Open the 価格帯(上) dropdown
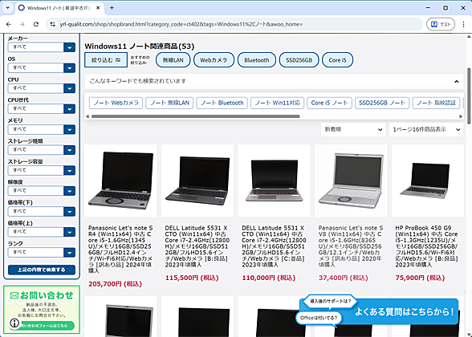The height and width of the screenshot is (337, 472). click(42, 232)
